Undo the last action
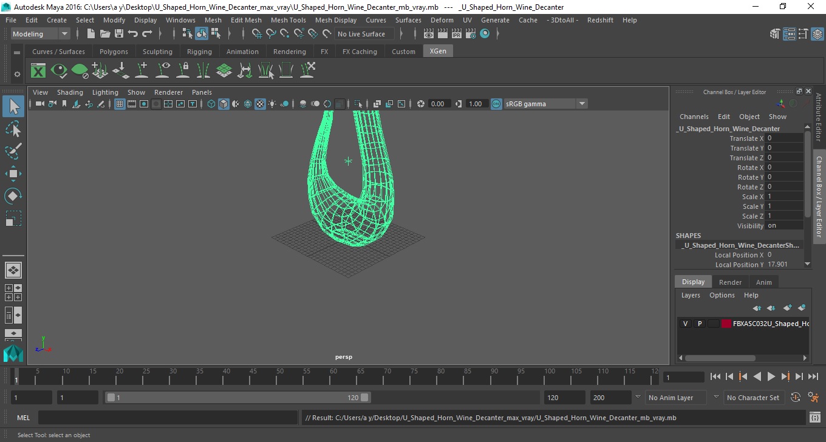 click(x=133, y=34)
